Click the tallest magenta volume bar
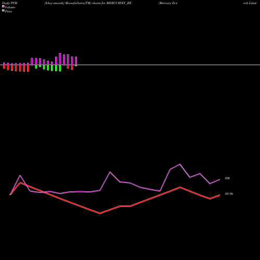Image resolution: width=260 pixels, height=260 pixels. 60,59
